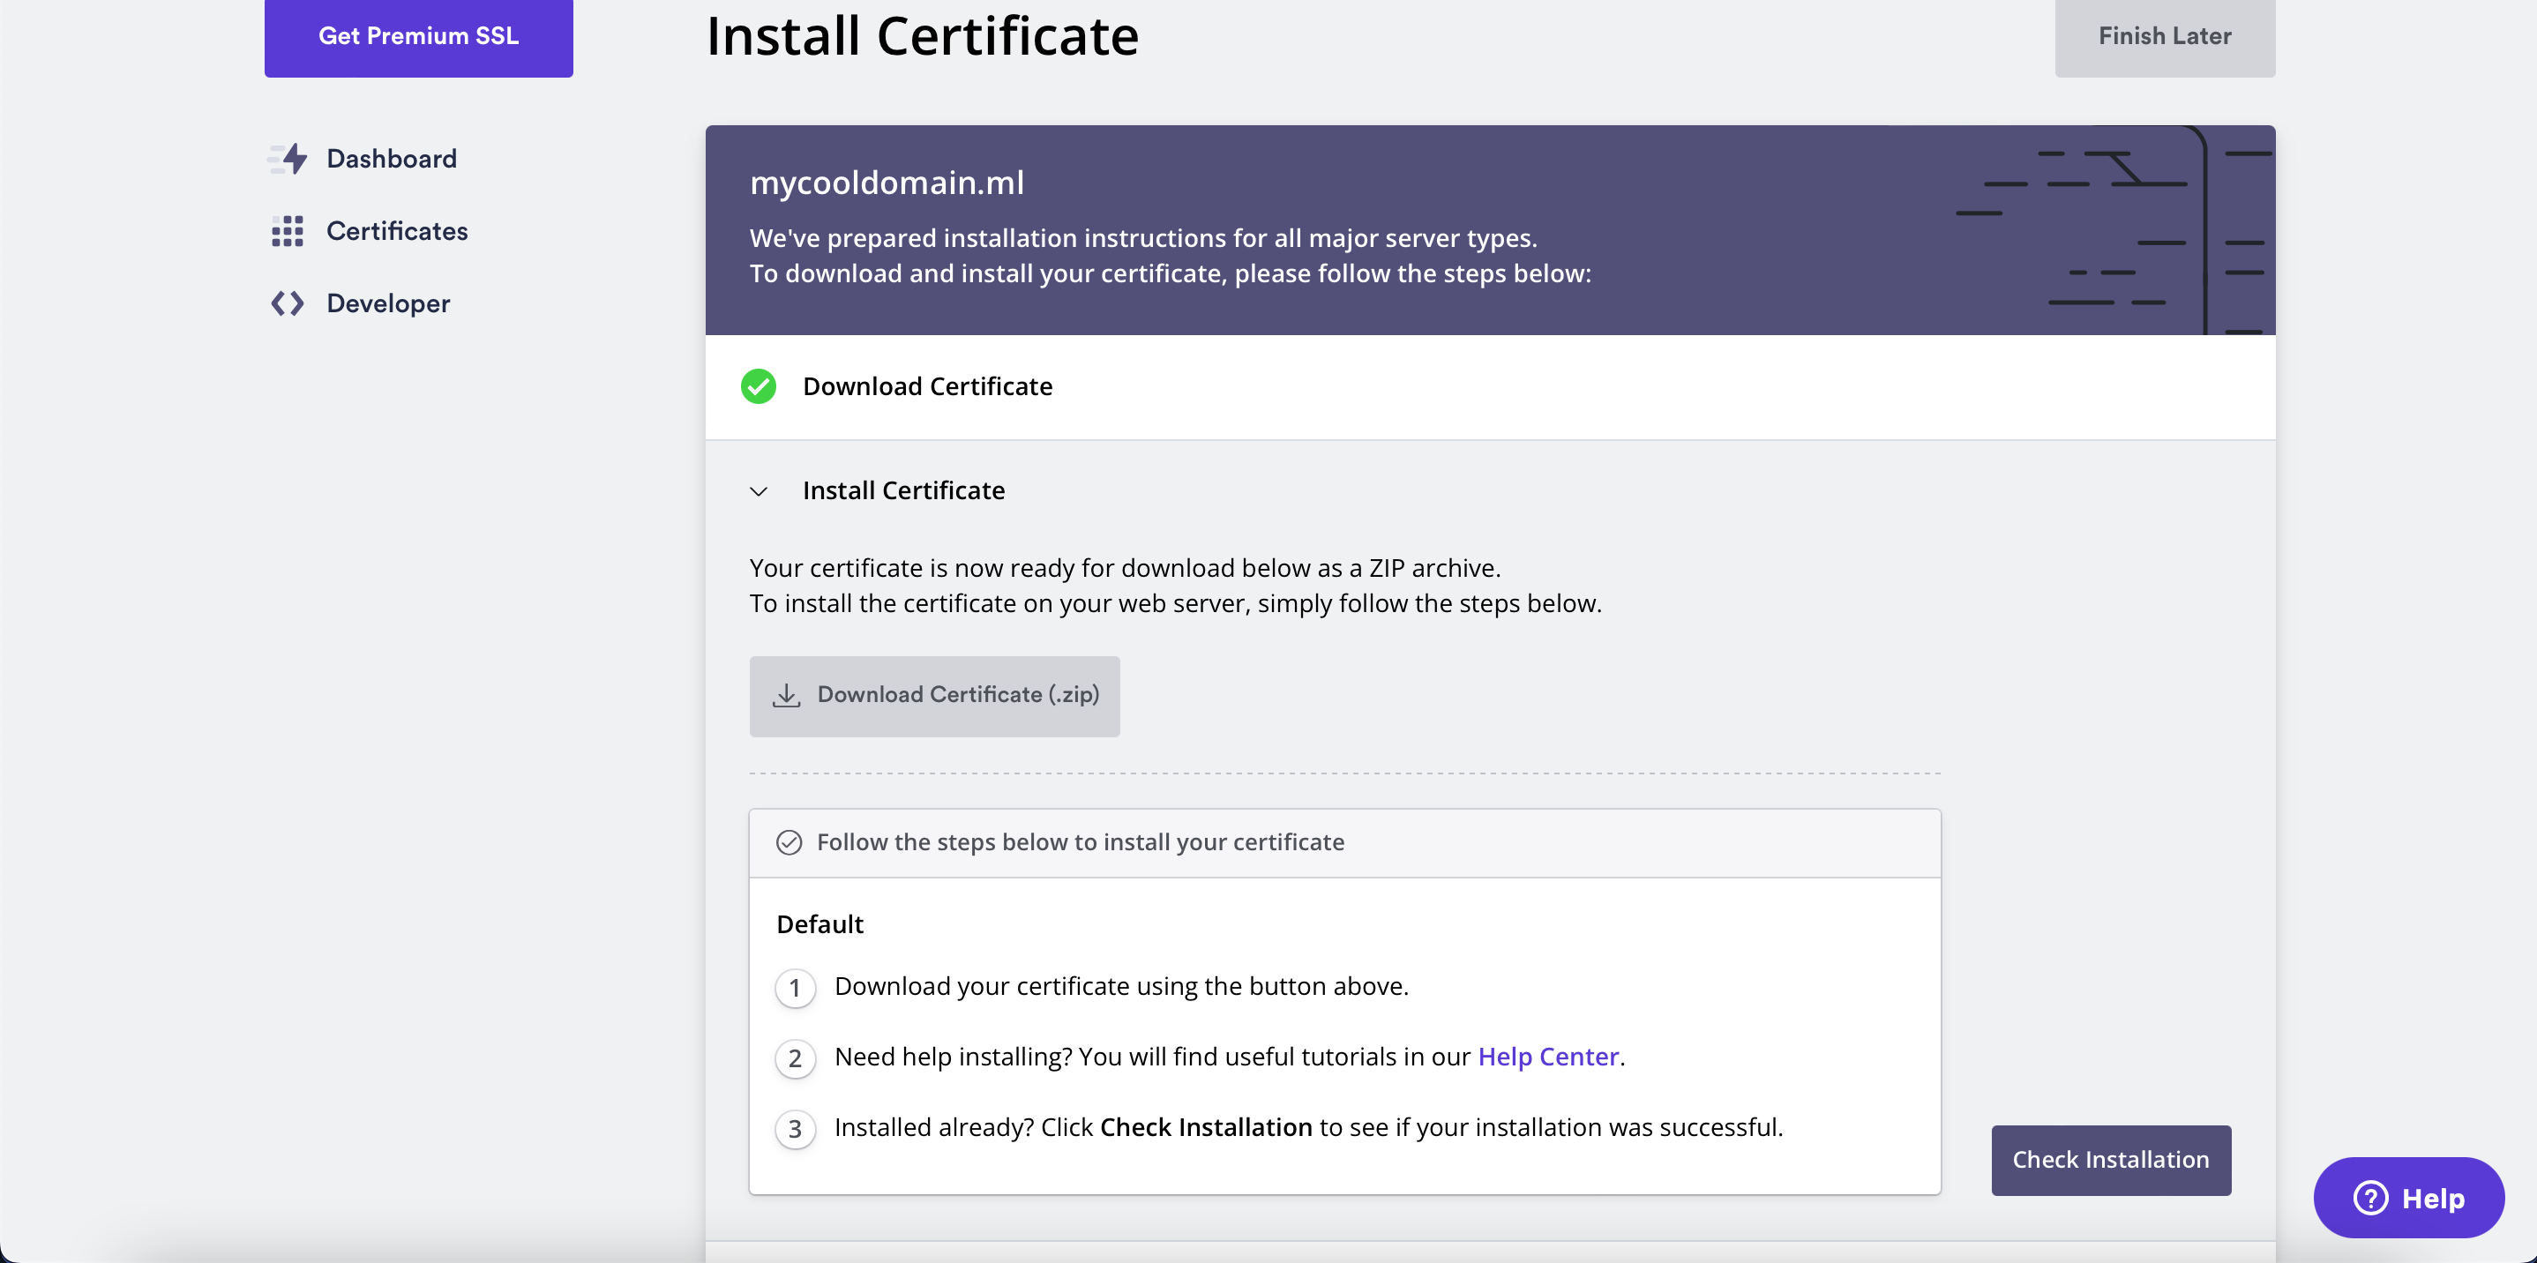Click the question mark icon in Help bubble
2537x1263 pixels.
coord(2370,1198)
